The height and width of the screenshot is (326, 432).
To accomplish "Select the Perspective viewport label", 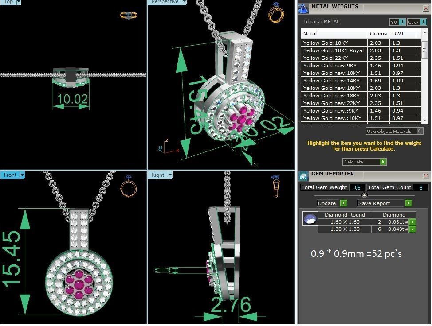I will tap(165, 2).
